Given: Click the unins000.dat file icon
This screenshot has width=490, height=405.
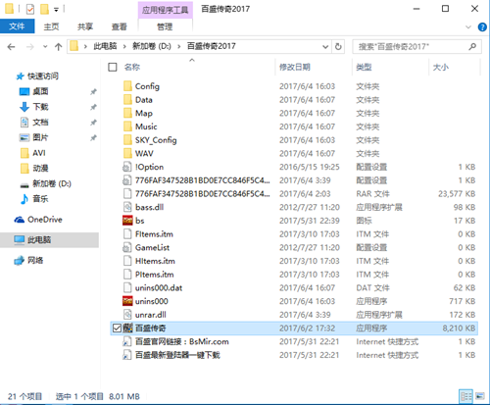Looking at the screenshot, I should [127, 287].
